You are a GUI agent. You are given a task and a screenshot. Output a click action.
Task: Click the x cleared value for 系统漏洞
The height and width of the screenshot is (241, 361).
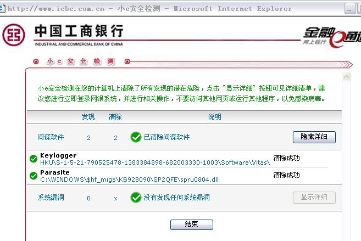click(115, 199)
